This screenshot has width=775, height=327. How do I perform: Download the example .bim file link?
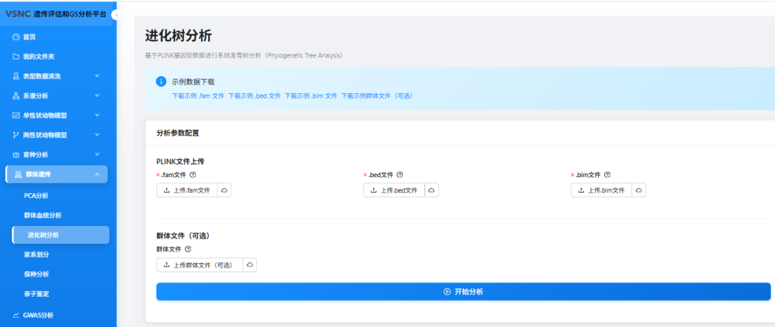[311, 96]
